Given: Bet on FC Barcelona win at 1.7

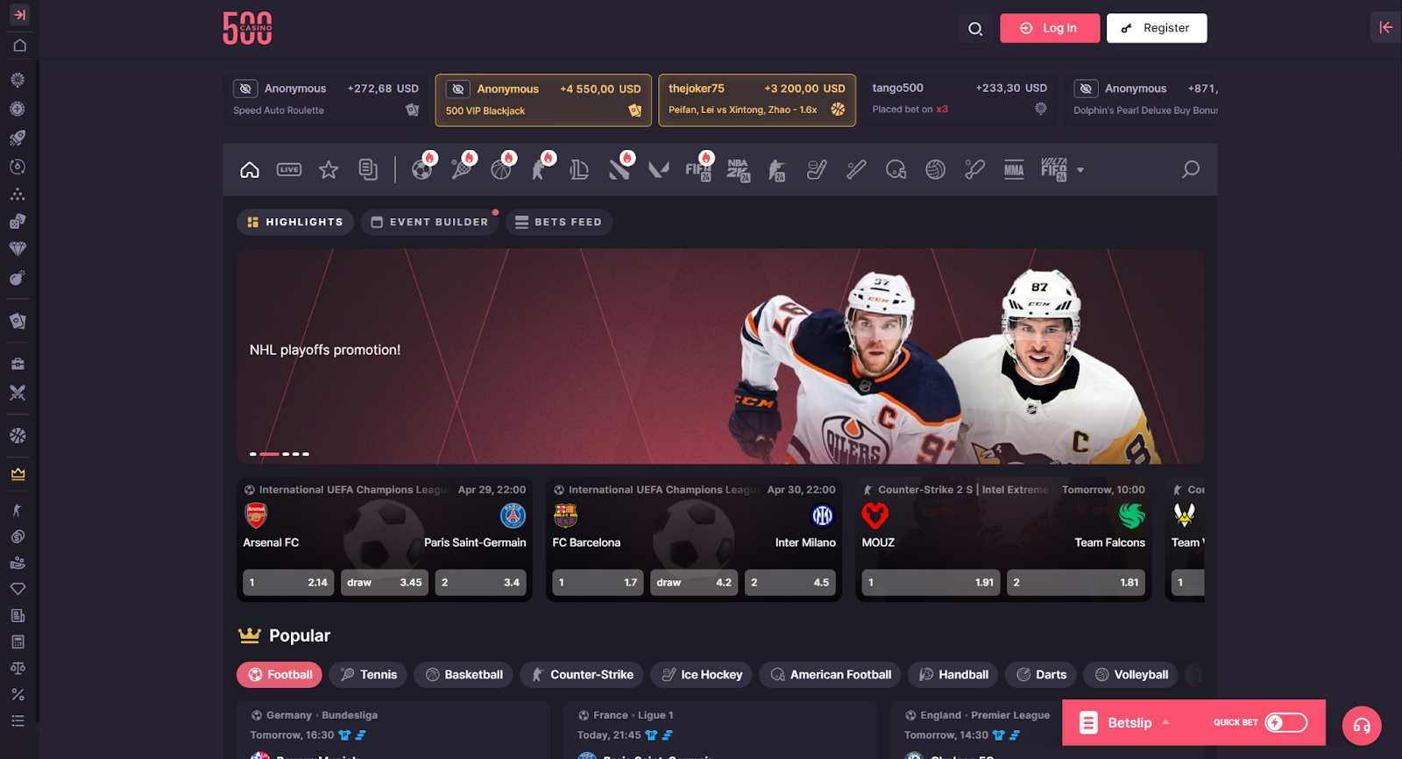Looking at the screenshot, I should point(598,582).
